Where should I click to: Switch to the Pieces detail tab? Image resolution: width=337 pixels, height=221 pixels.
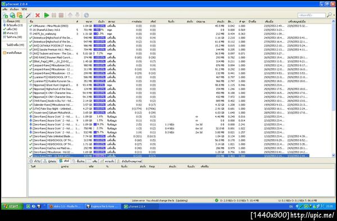coord(78,161)
